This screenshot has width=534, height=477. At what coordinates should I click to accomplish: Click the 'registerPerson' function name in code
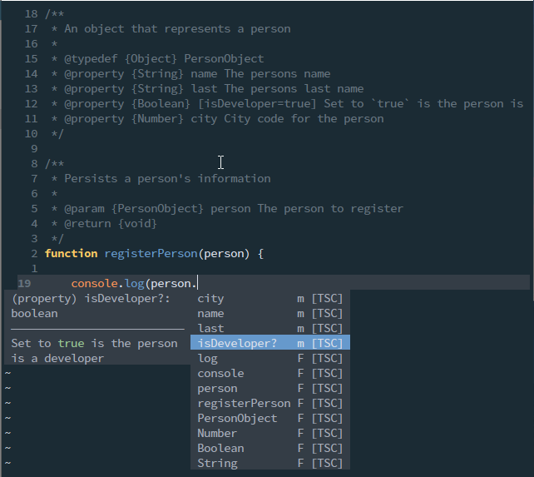coord(151,254)
